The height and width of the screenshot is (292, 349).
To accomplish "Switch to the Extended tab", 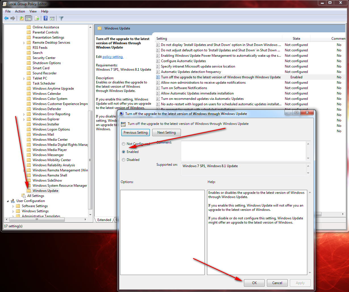I will pyautogui.click(x=104, y=220).
